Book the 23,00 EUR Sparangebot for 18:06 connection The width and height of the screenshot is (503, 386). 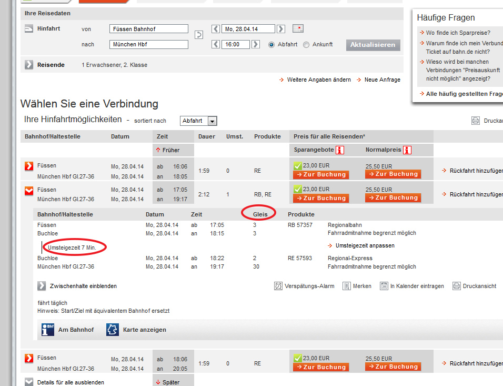point(321,368)
